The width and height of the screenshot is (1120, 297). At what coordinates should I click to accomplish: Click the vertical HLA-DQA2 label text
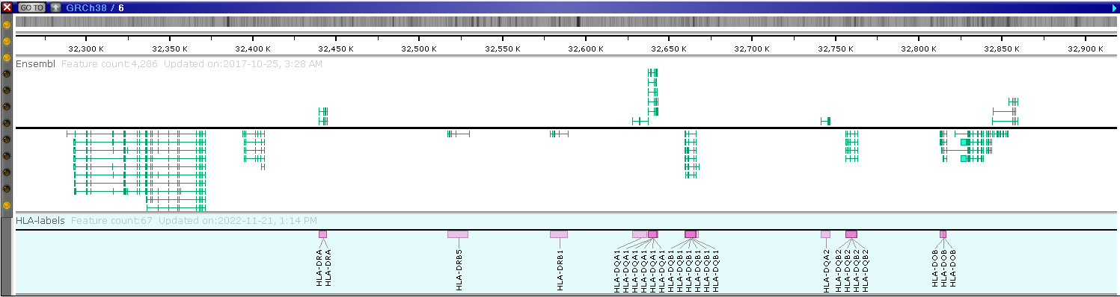click(826, 270)
